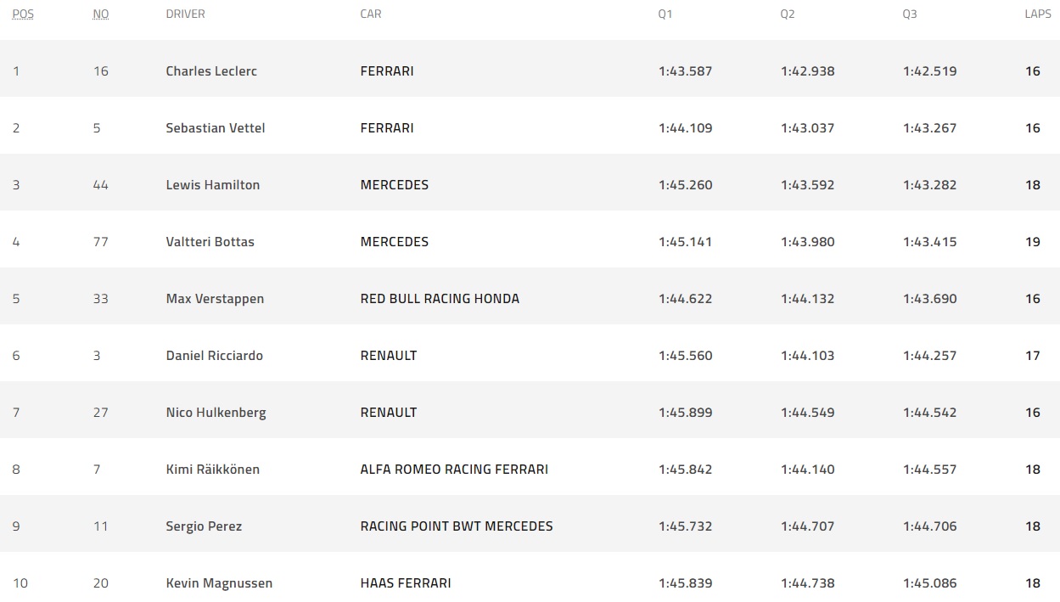The height and width of the screenshot is (602, 1060).
Task: Click Kevin Magnussen driver name
Action: coord(219,583)
